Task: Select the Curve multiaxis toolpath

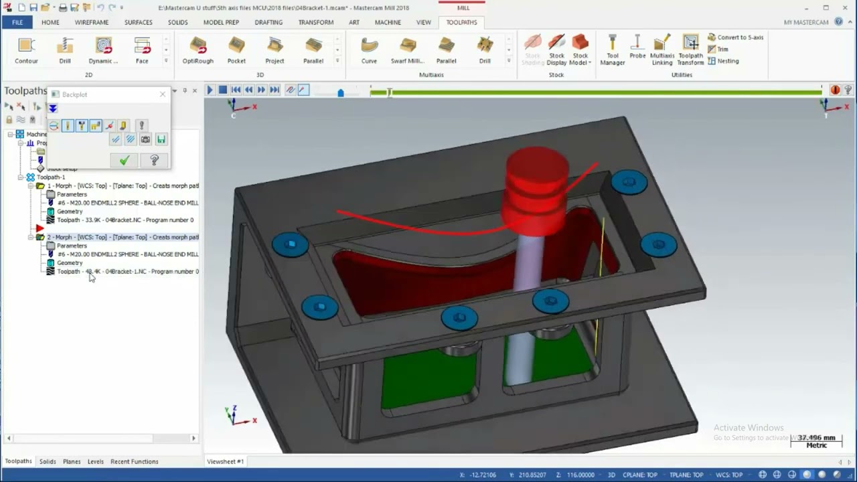Action: (x=369, y=51)
